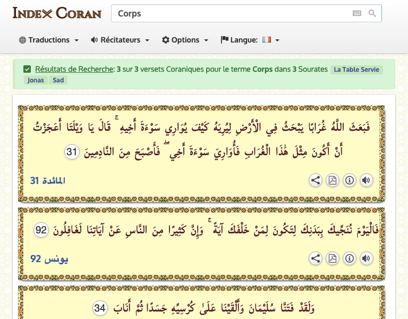The width and height of the screenshot is (408, 319).
Task: Open PDF export for Al-Ma'ida verse 31
Action: (x=333, y=180)
